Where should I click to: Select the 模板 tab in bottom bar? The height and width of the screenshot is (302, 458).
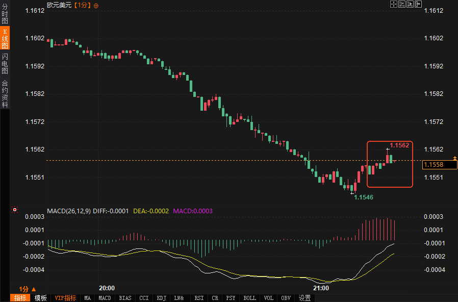click(x=40, y=298)
